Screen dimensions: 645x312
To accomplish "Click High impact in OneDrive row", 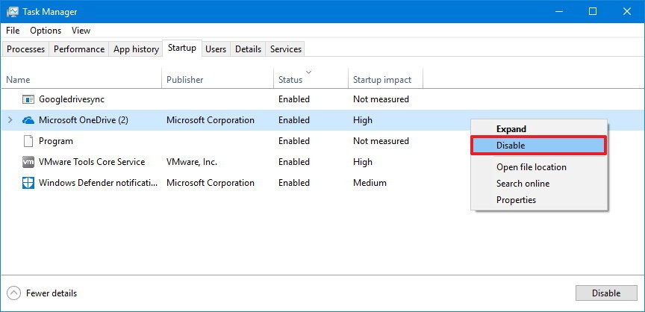I will click(362, 120).
